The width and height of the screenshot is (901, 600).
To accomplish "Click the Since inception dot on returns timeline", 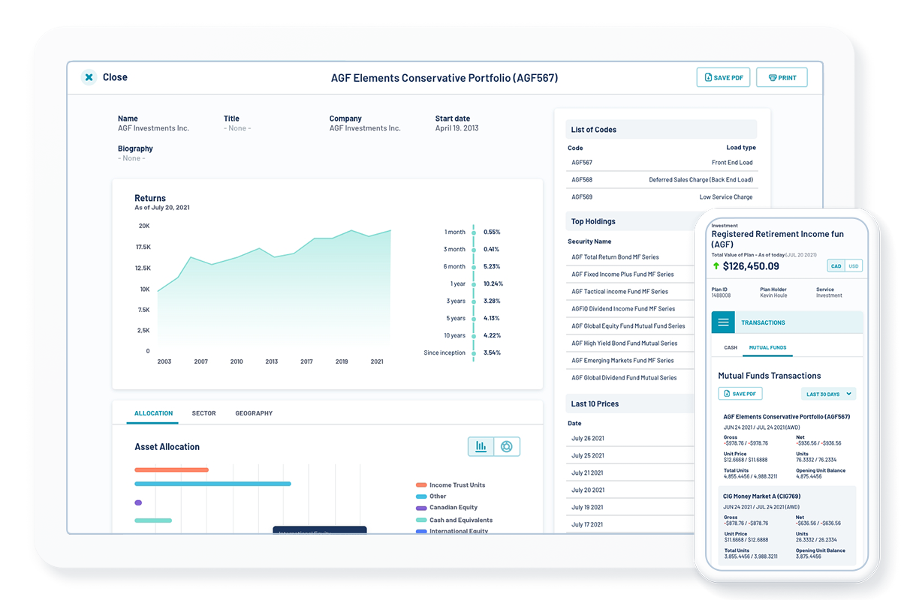I will (x=474, y=352).
